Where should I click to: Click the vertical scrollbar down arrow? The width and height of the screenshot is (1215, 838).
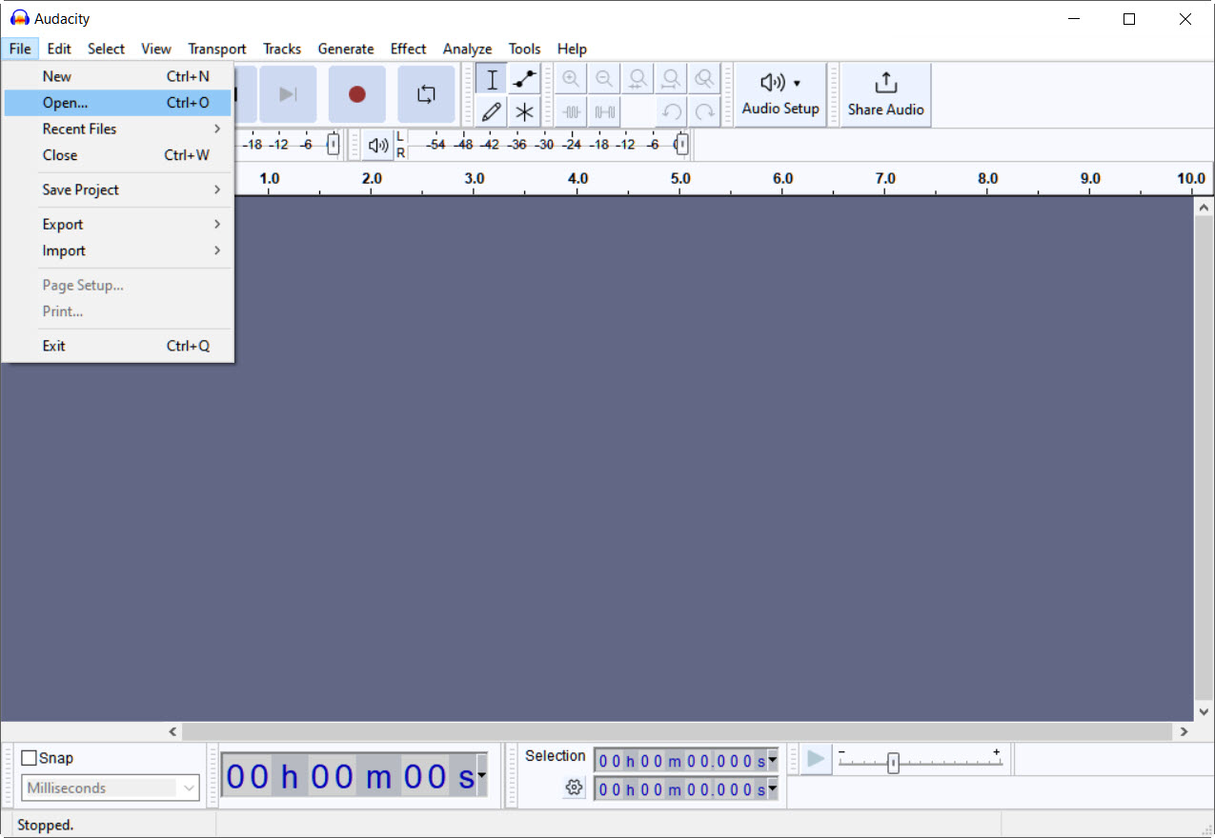1205,711
